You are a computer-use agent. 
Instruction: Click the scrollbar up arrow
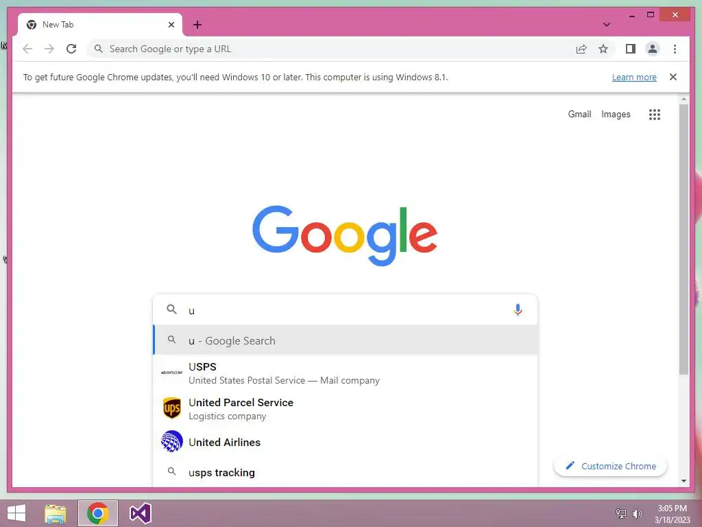(683, 99)
